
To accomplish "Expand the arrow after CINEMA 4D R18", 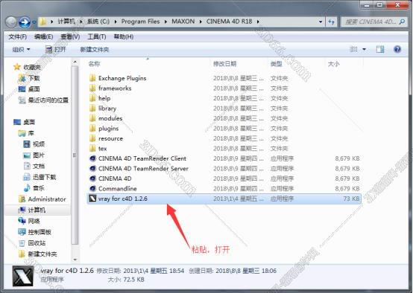I will coord(258,22).
